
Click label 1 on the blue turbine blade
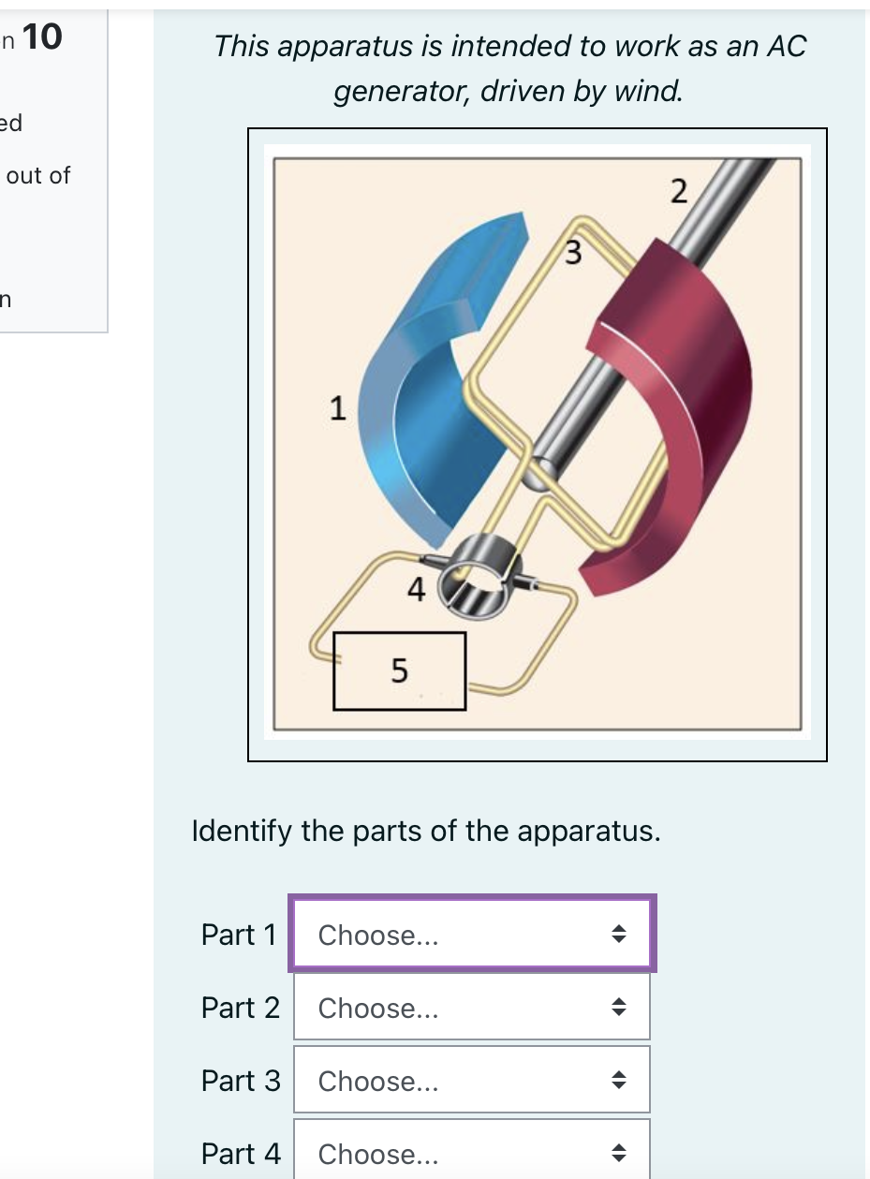(x=337, y=407)
